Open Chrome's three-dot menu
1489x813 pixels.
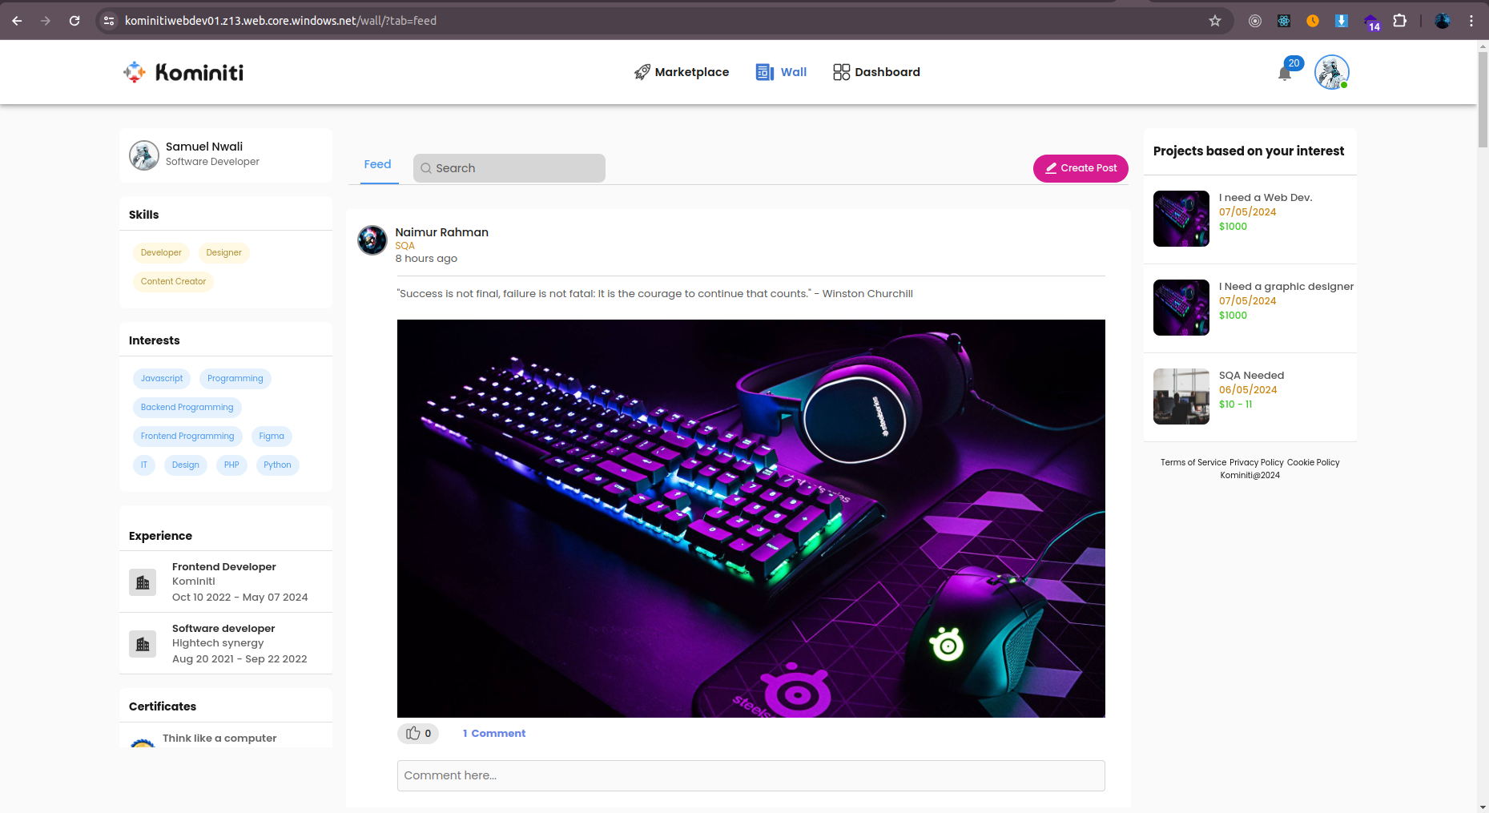pos(1471,21)
